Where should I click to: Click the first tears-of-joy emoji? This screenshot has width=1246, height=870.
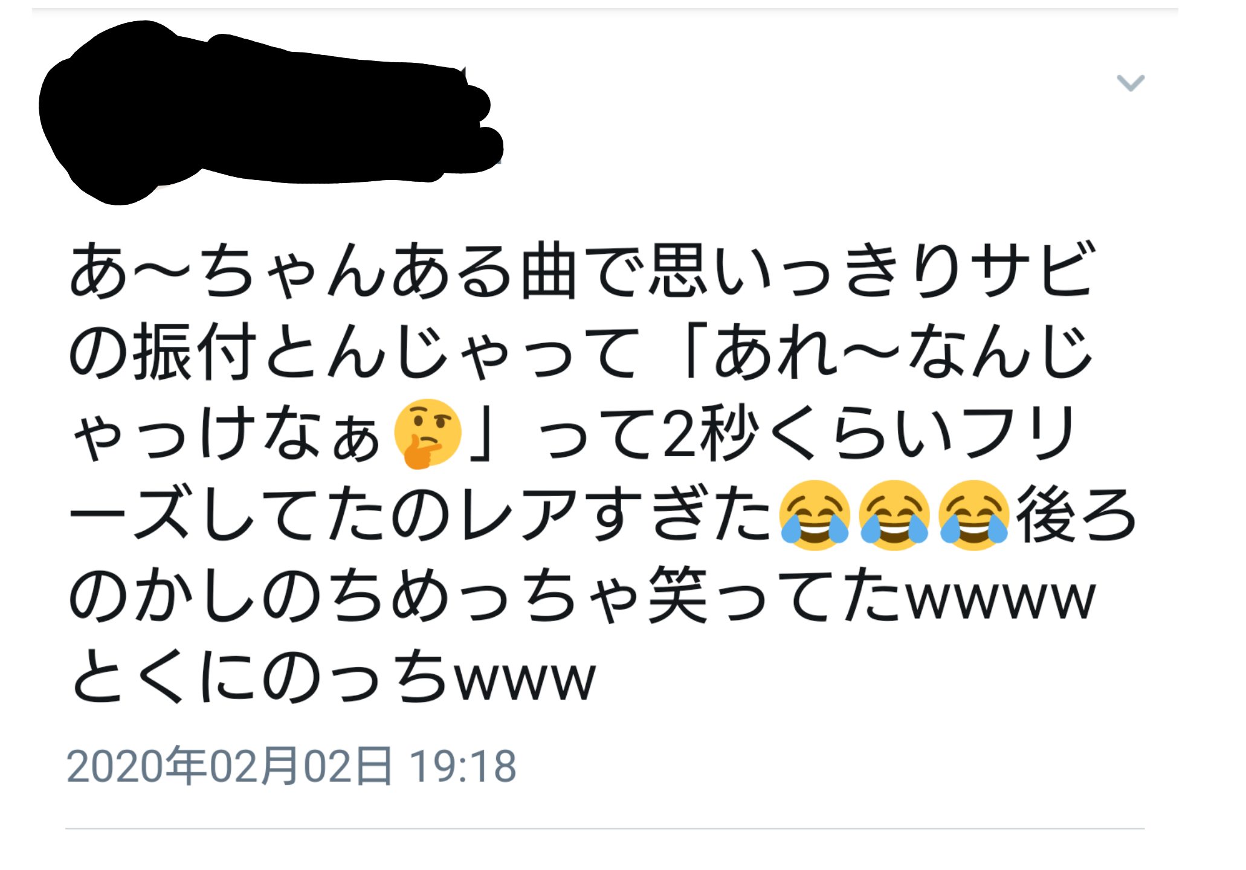[x=814, y=515]
